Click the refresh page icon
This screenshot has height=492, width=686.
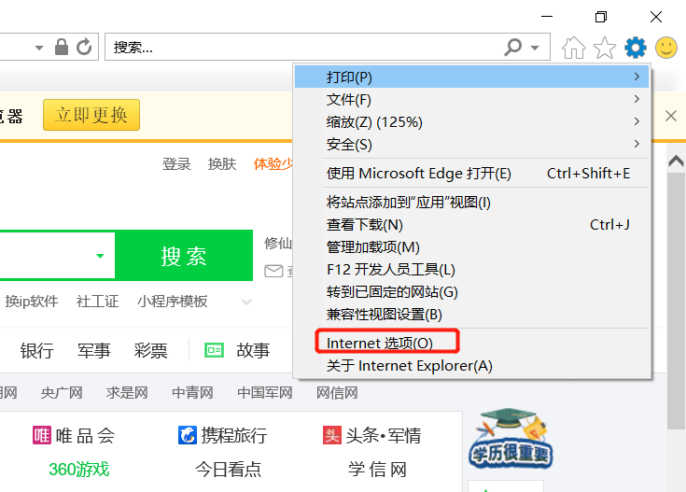coord(84,47)
